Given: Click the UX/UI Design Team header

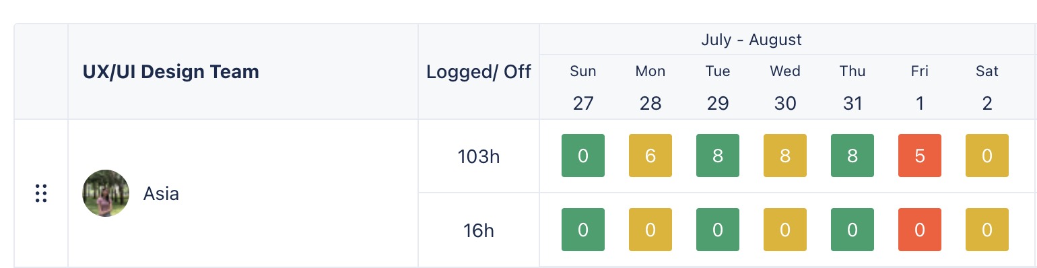Looking at the screenshot, I should (x=171, y=71).
